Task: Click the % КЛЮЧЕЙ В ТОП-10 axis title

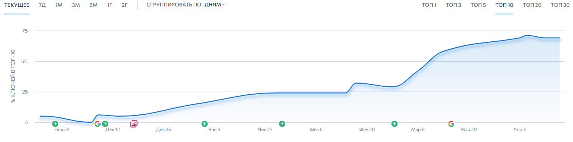Action: click(13, 76)
